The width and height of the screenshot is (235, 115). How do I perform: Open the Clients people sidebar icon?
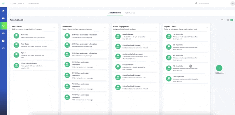click(x=4, y=33)
